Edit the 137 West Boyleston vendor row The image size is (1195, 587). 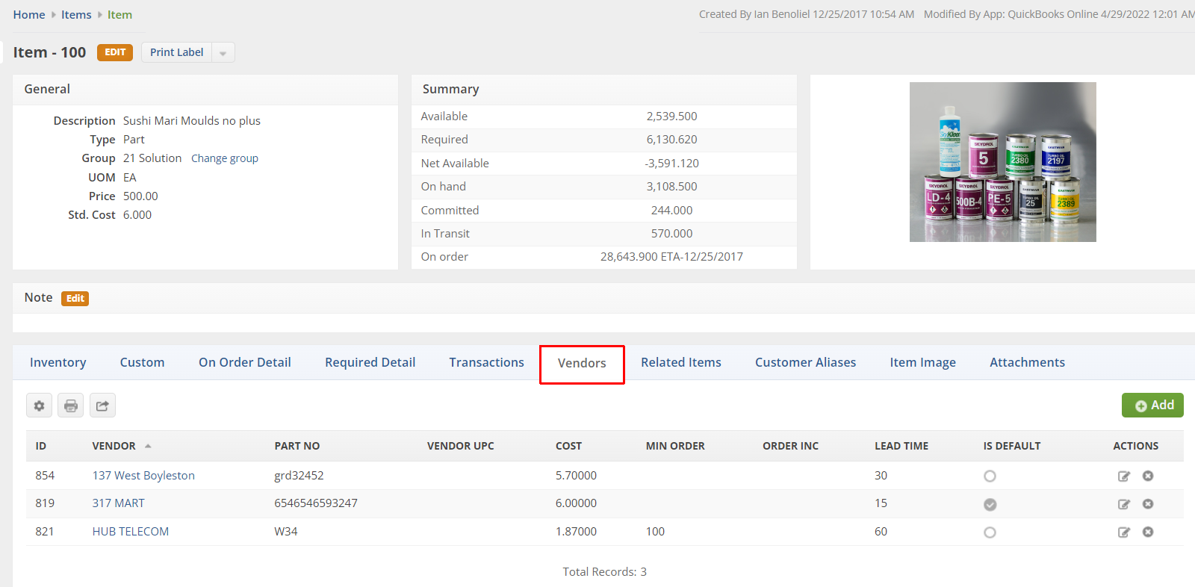click(1123, 476)
